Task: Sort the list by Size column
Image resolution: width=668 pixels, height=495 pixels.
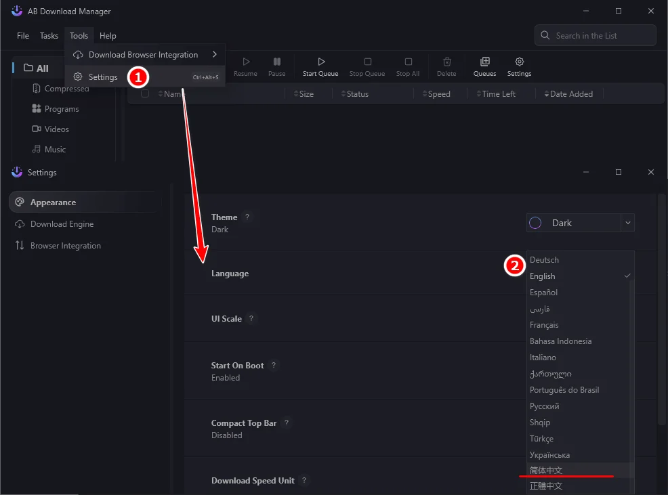Action: (304, 94)
